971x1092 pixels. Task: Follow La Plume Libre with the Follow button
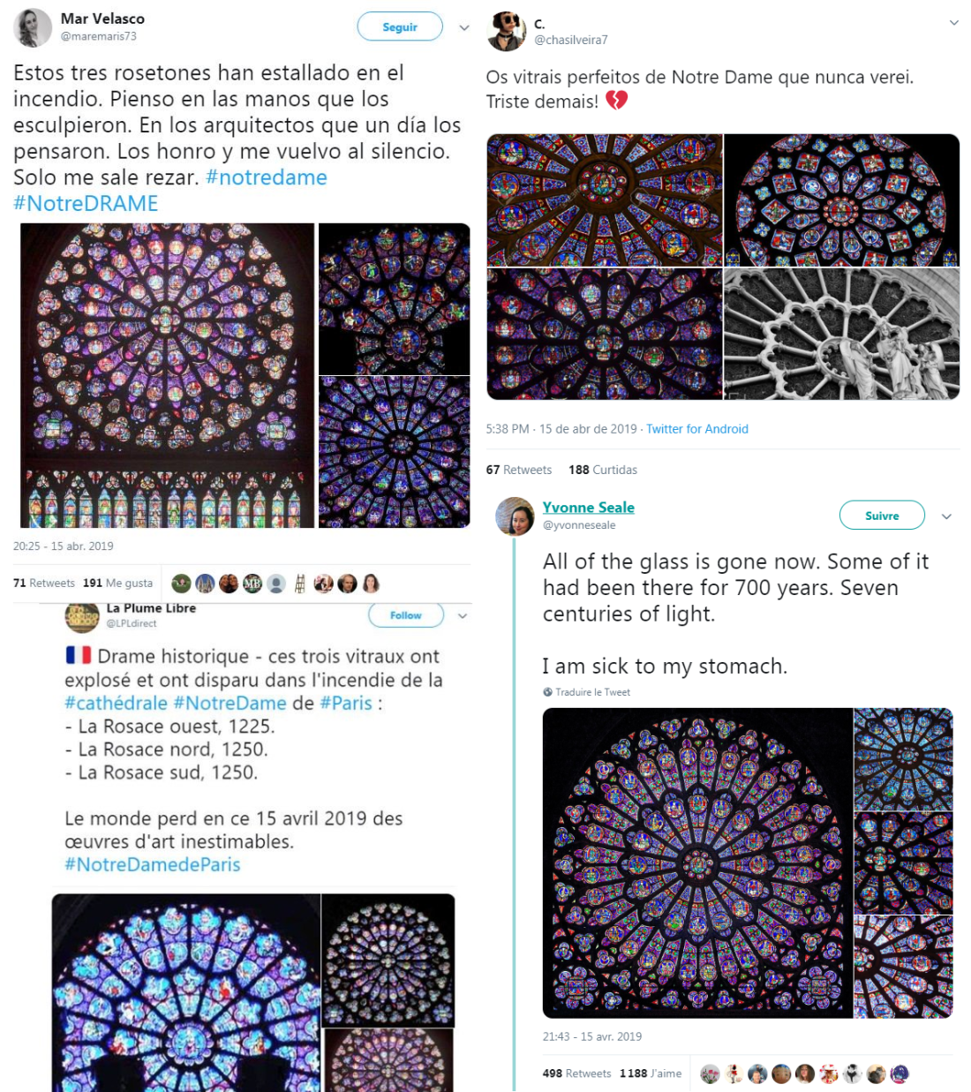pos(405,615)
